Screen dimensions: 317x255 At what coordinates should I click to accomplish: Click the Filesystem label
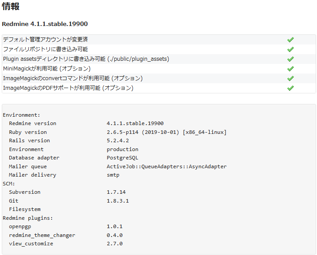pyautogui.click(x=25, y=209)
